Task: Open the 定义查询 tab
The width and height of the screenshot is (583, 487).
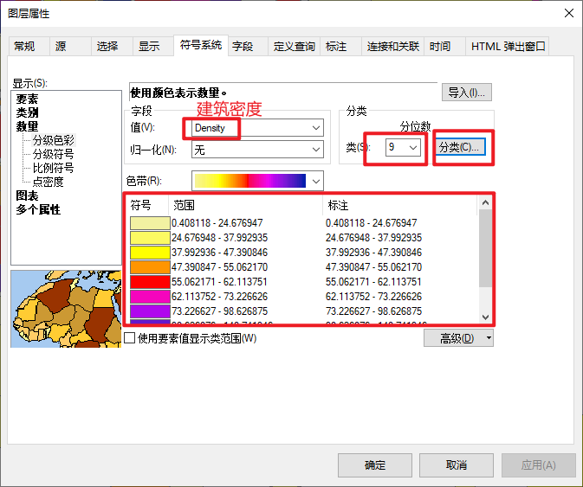Action: tap(294, 47)
